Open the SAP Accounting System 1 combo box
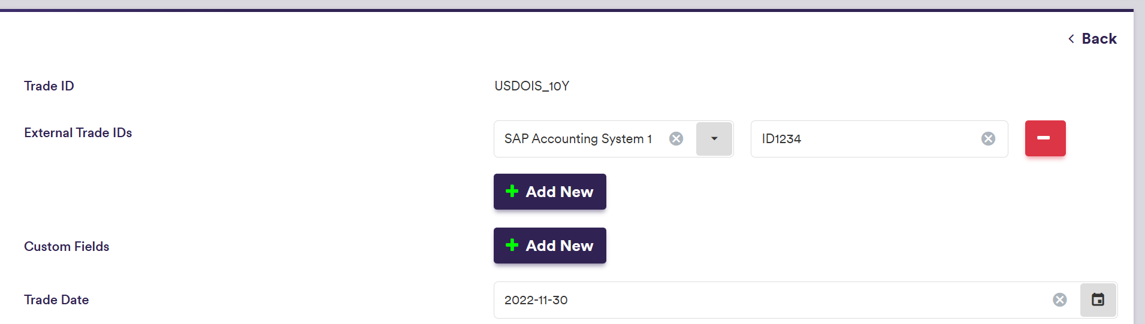1145x324 pixels. (x=578, y=139)
